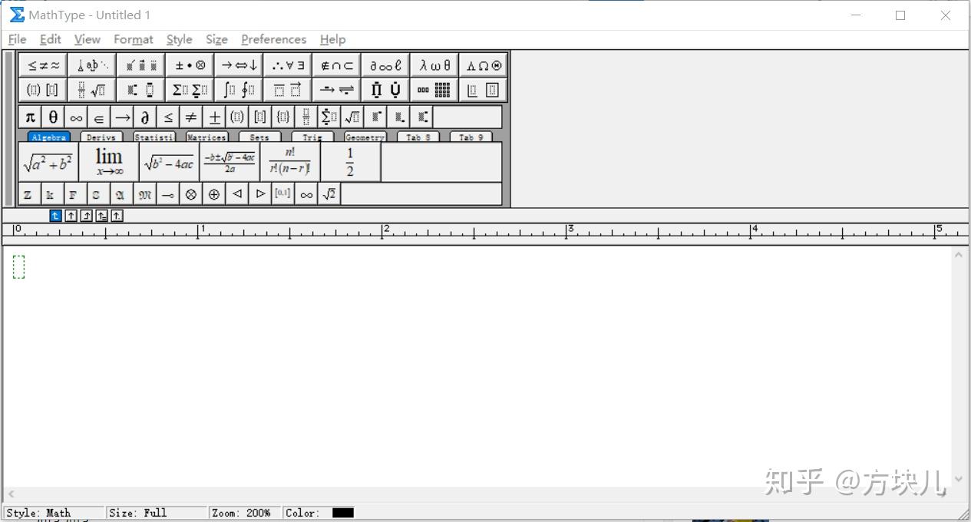The image size is (971, 522).
Task: Insert square brackets template from the small bar
Action: (x=260, y=117)
